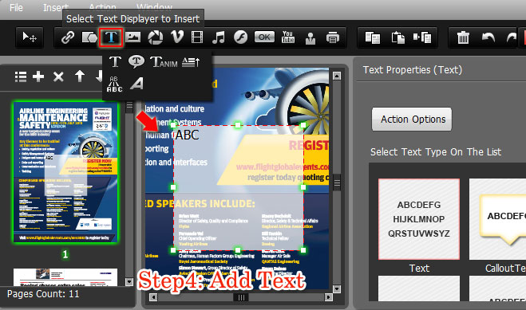Click the Undo arrow icon
The height and width of the screenshot is (310, 526).
click(488, 37)
